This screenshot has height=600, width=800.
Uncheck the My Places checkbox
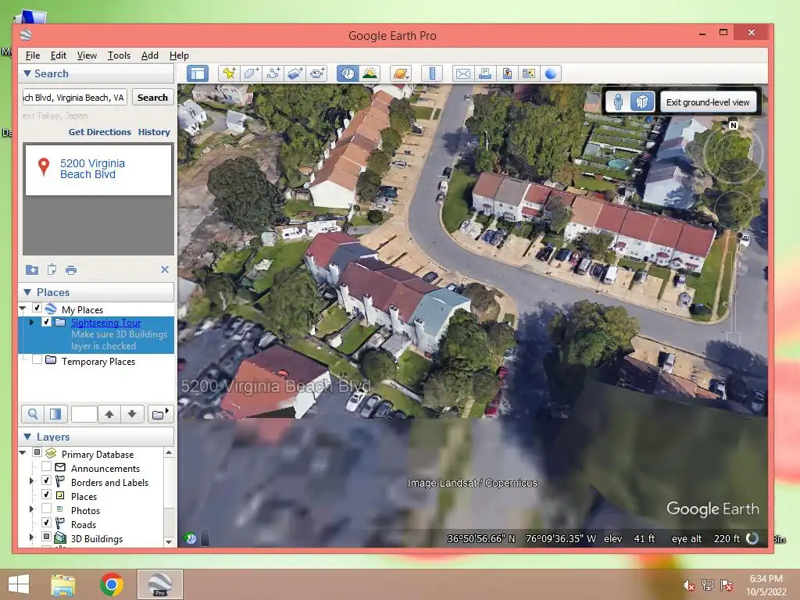pyautogui.click(x=37, y=308)
